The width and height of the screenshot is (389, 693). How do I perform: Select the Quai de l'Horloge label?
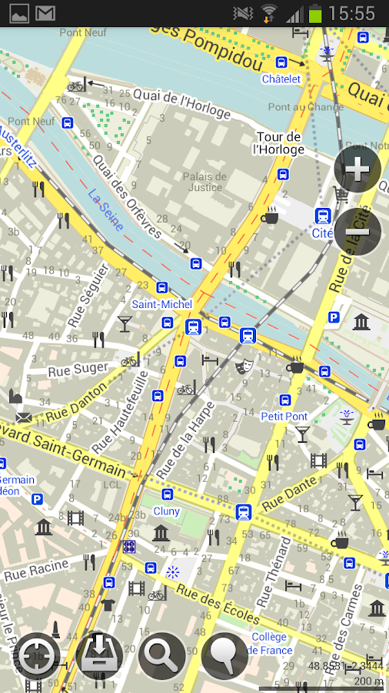tap(182, 104)
